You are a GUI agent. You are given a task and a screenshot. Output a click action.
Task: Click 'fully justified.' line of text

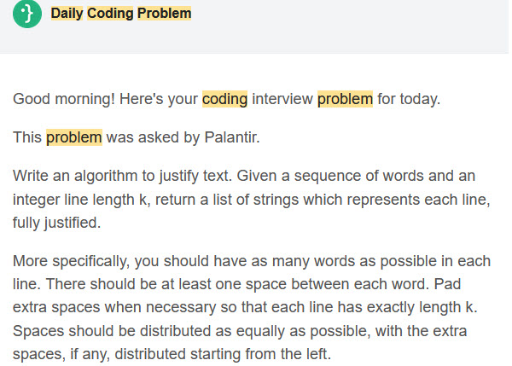tap(57, 223)
